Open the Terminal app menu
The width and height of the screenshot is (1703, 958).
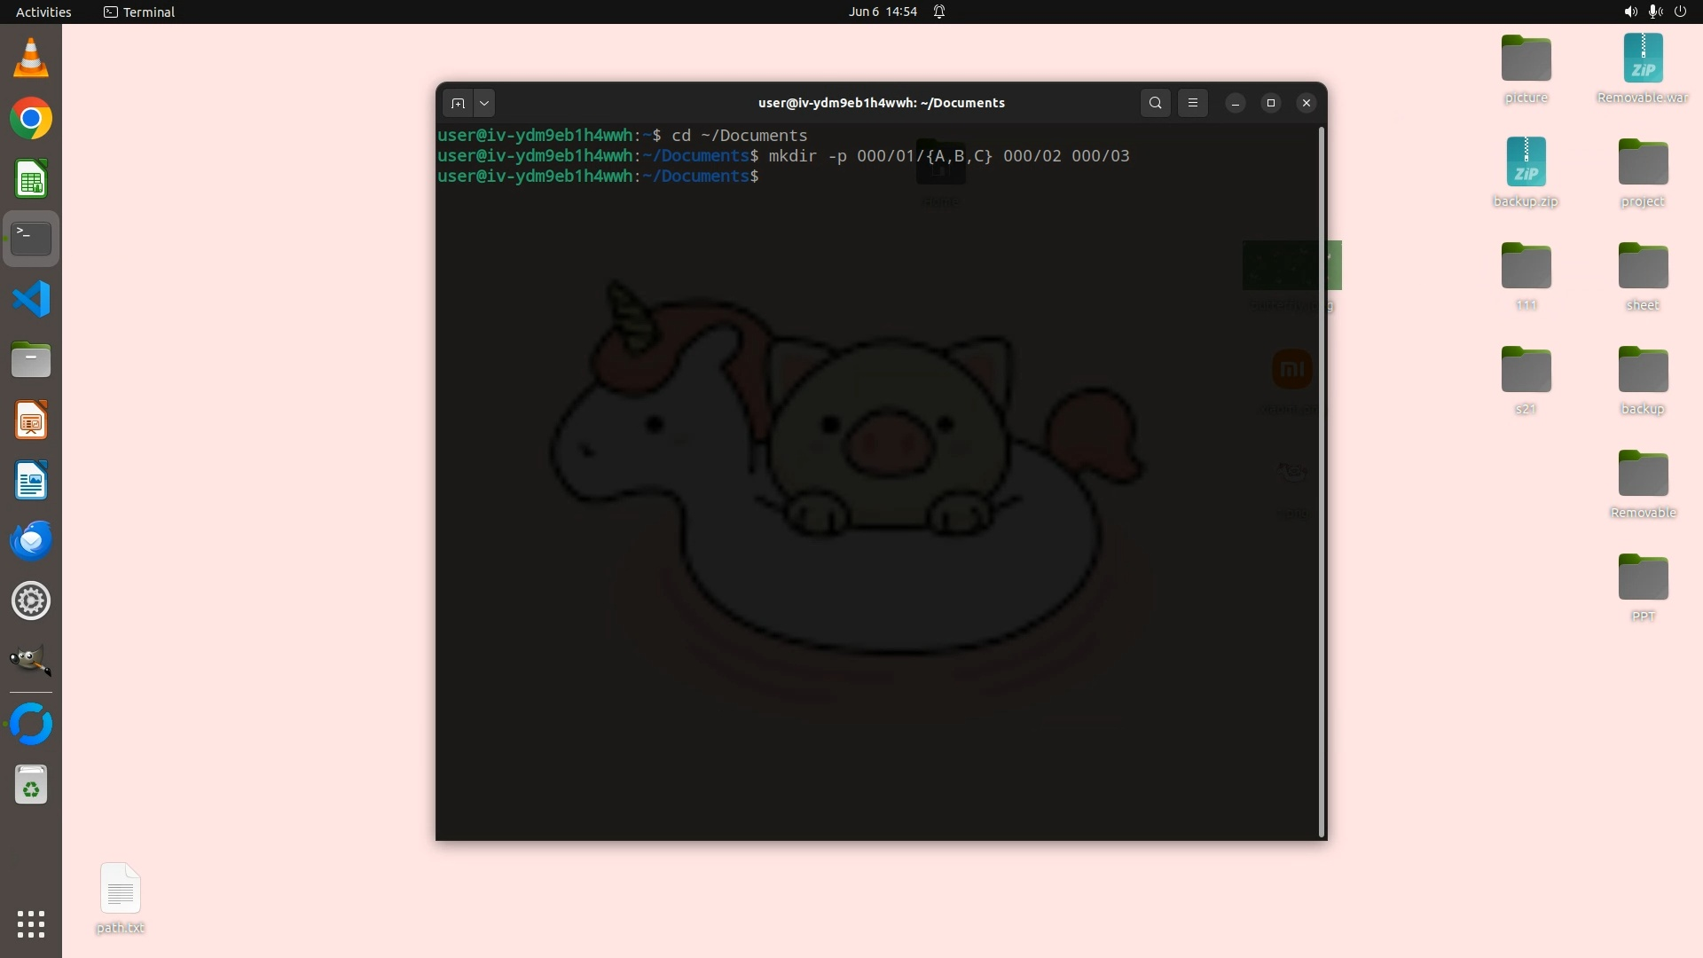click(139, 12)
